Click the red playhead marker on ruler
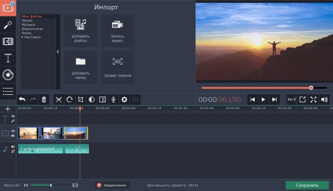 click(80, 109)
